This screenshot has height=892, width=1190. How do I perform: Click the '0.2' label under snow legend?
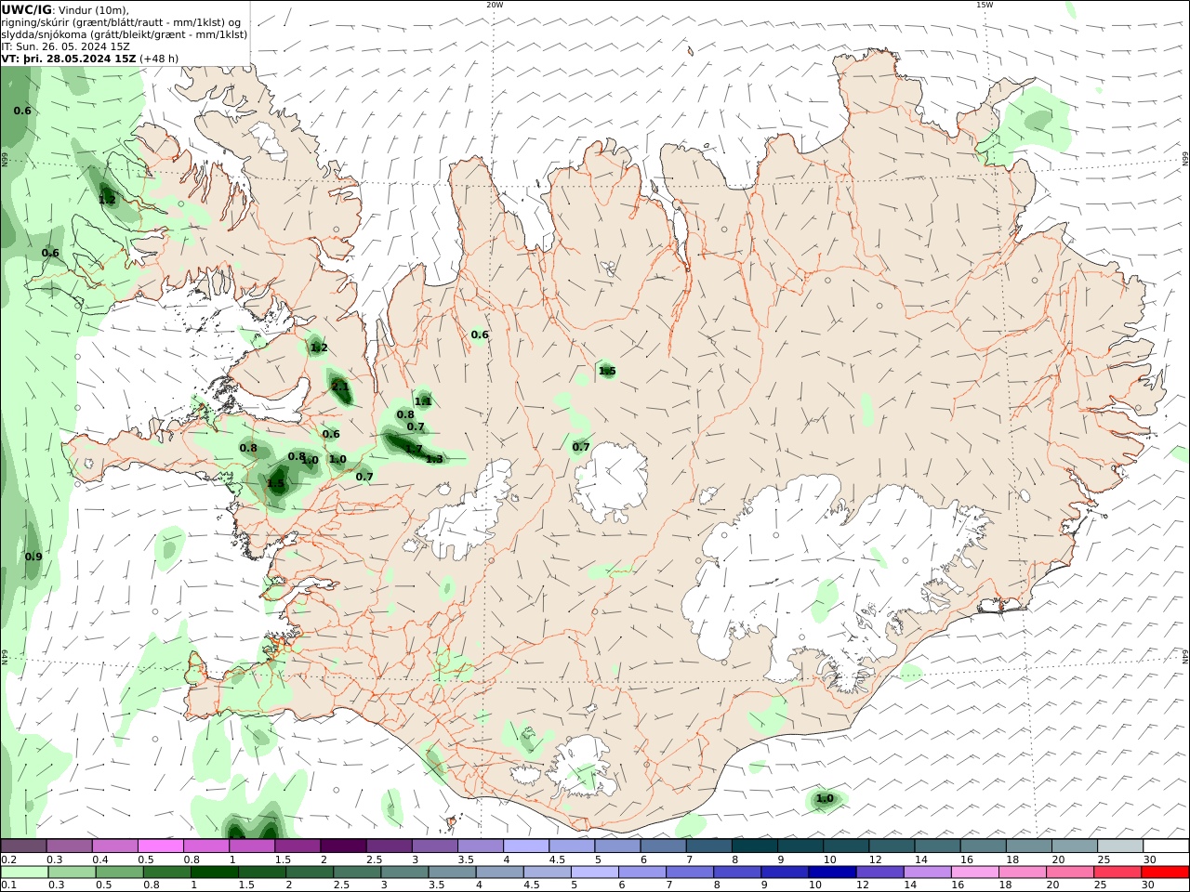point(8,859)
